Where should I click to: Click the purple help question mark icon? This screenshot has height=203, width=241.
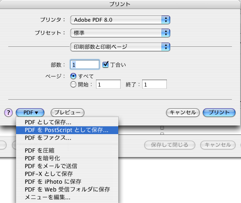coord(8,113)
